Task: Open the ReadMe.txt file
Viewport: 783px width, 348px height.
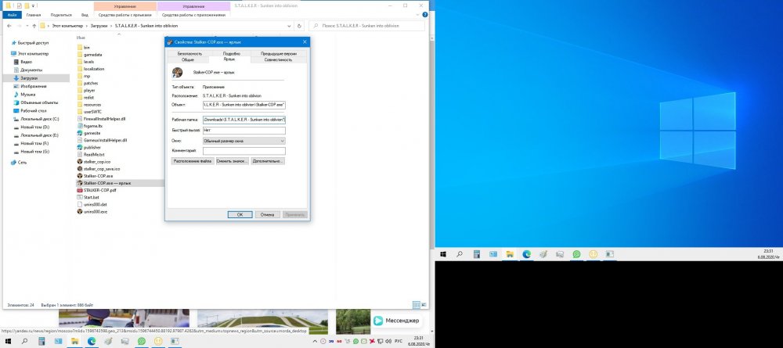Action: (95, 154)
